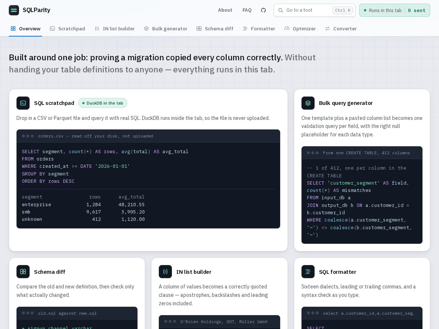Switch to the Schema diff tab

pyautogui.click(x=215, y=29)
